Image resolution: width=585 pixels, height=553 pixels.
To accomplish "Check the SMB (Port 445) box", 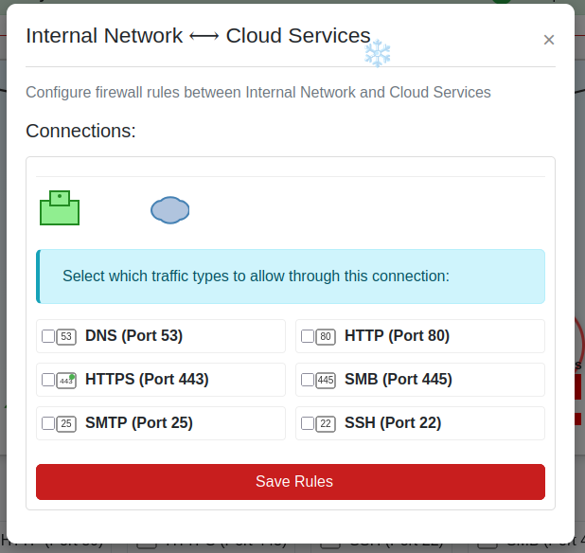I will [x=308, y=380].
